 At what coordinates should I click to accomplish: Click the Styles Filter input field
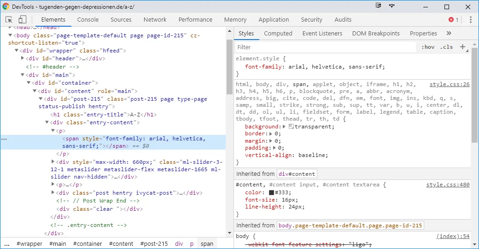[x=325, y=47]
